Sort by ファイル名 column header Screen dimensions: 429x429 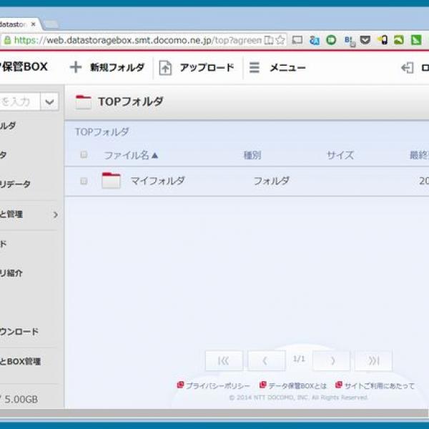coord(131,155)
